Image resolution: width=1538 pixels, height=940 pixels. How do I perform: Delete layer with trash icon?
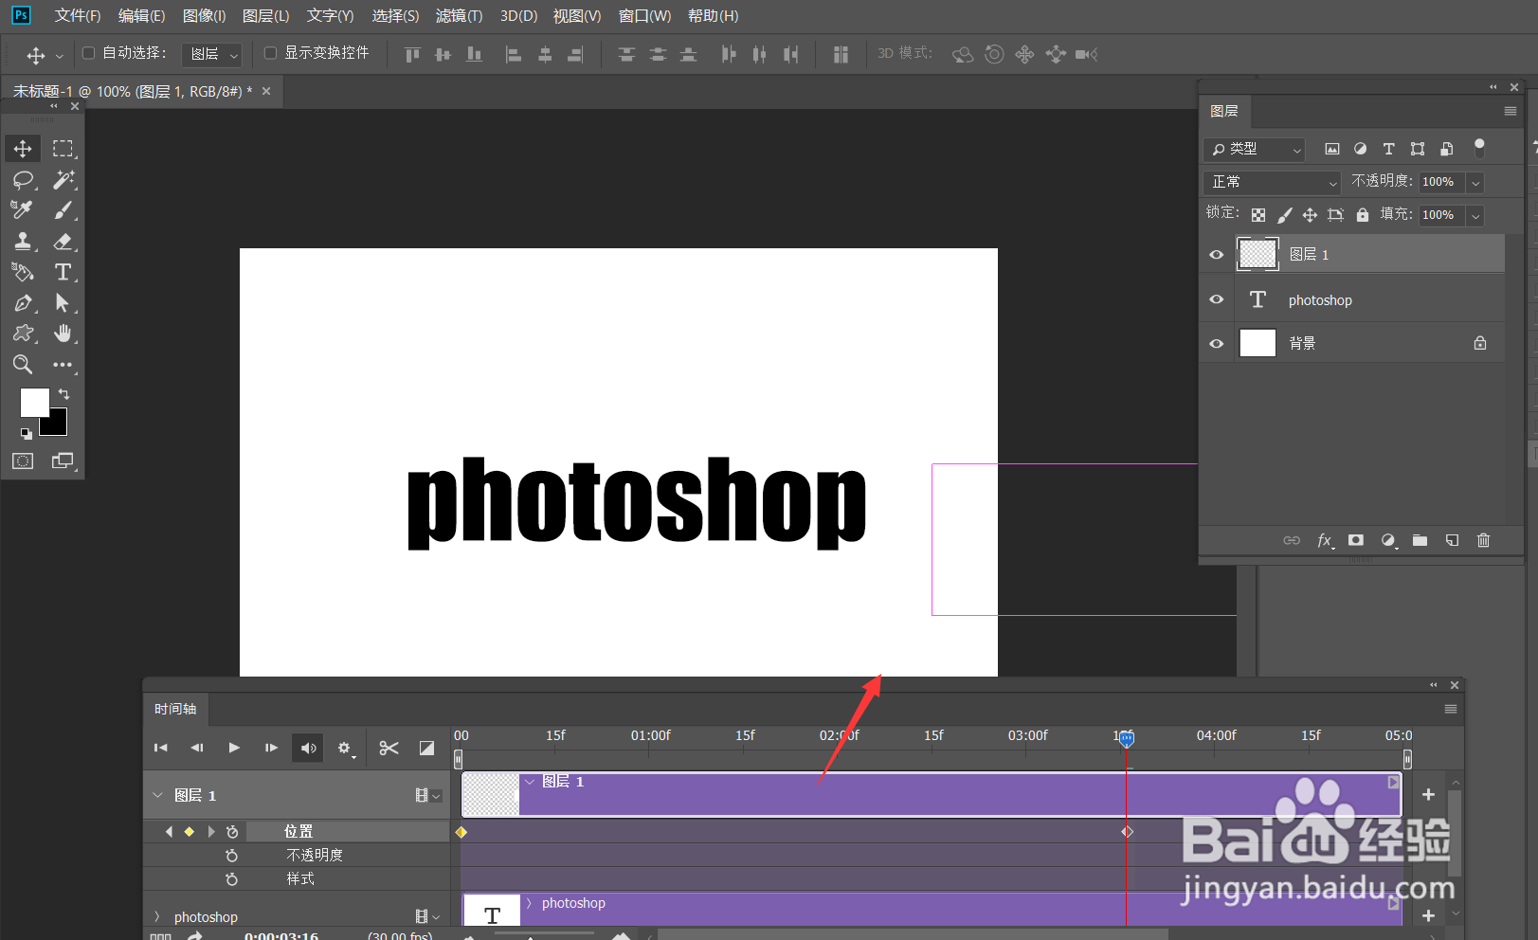tap(1483, 540)
